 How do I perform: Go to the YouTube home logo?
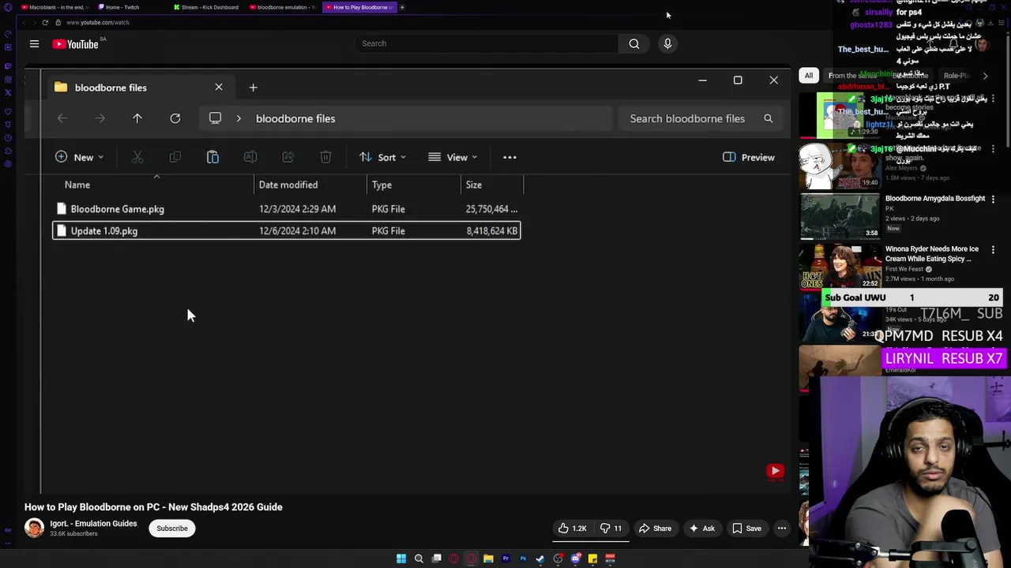[75, 44]
